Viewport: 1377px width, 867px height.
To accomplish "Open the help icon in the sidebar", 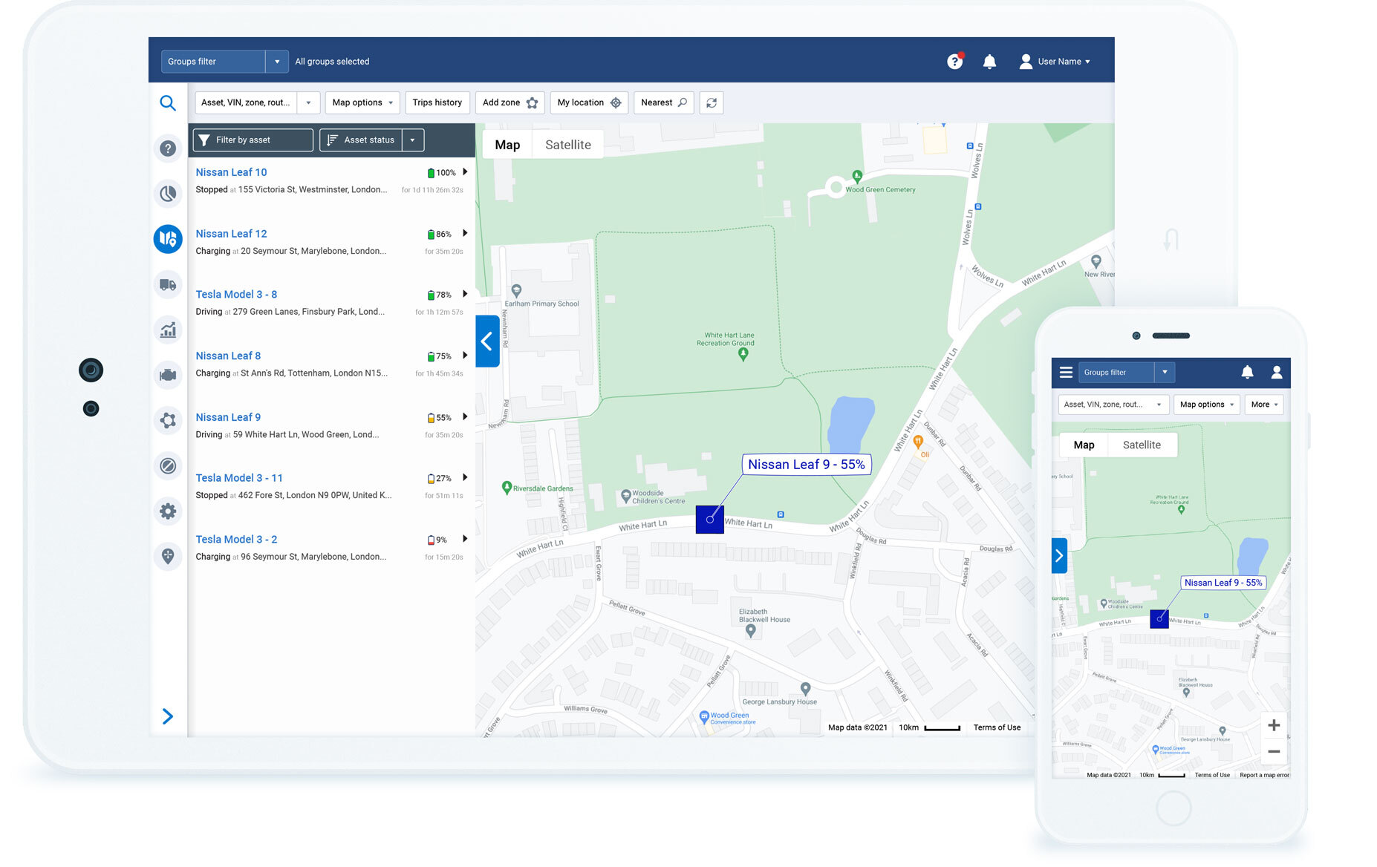I will coord(168,148).
